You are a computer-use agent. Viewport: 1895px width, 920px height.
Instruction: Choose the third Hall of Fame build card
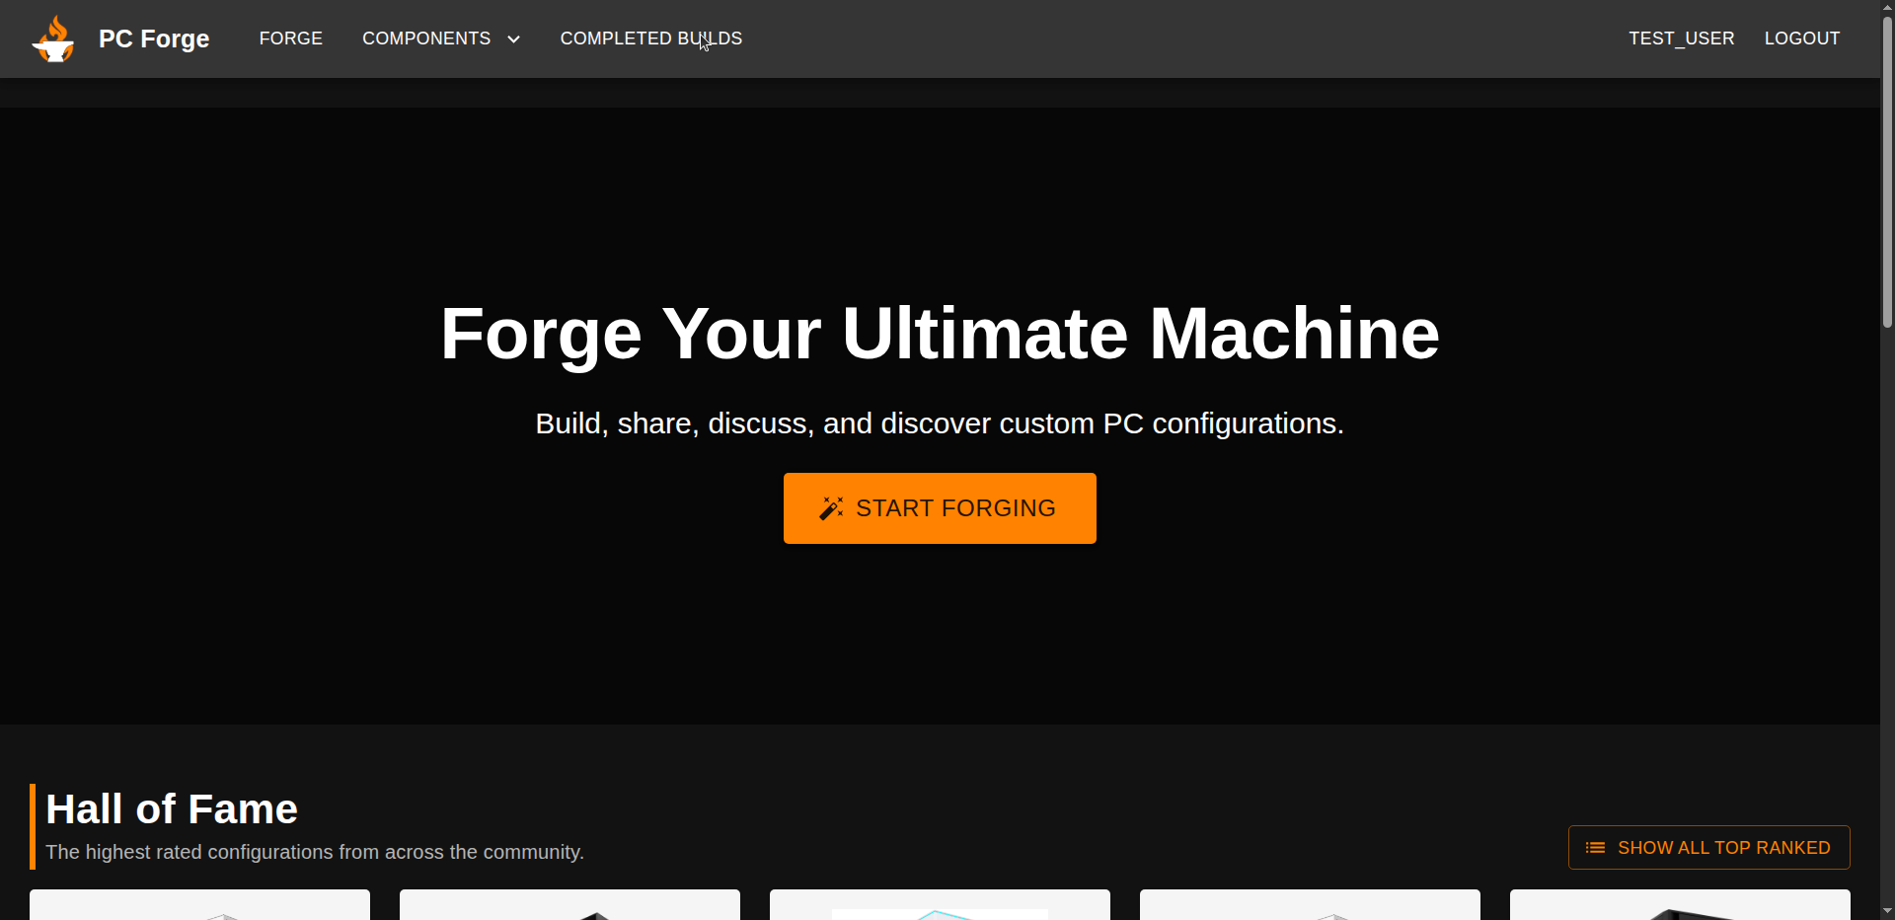tap(940, 905)
